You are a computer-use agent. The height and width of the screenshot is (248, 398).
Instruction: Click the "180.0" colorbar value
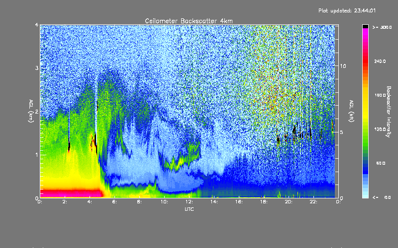point(380,95)
